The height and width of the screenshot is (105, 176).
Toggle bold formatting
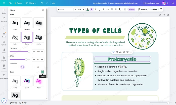(92, 9)
